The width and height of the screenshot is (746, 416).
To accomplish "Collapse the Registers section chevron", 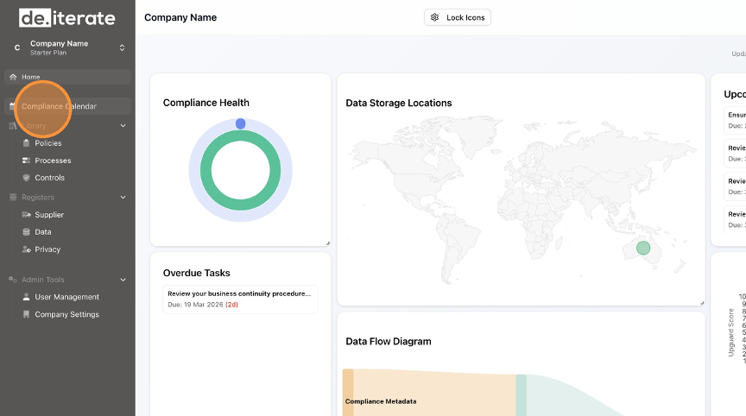I will tap(123, 198).
